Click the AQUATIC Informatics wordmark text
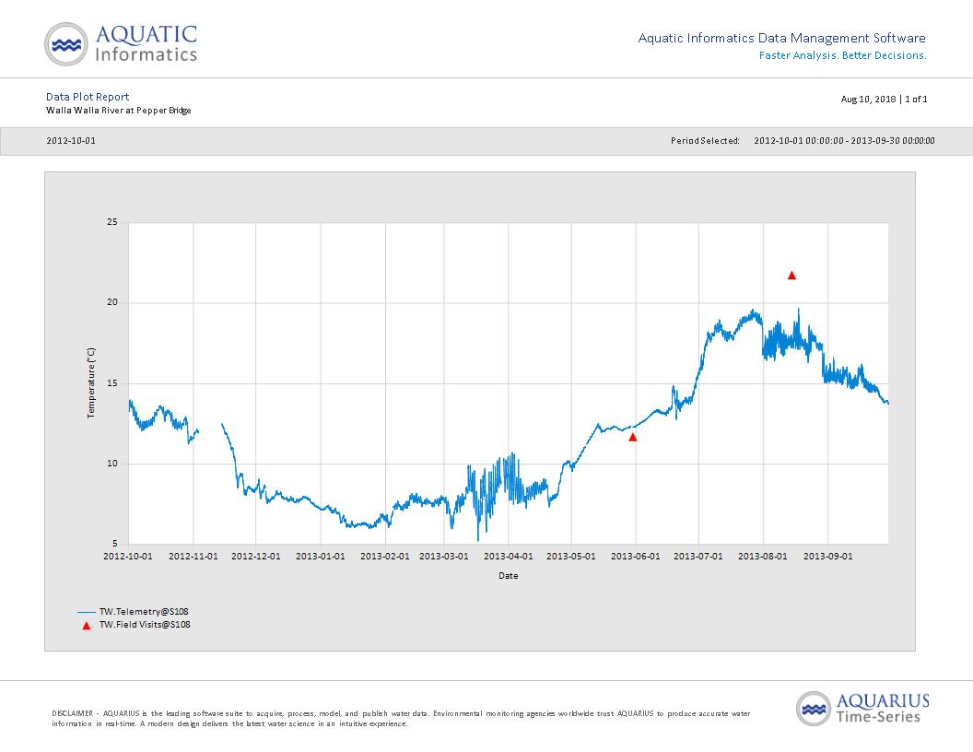This screenshot has height=752, width=973. tap(147, 43)
